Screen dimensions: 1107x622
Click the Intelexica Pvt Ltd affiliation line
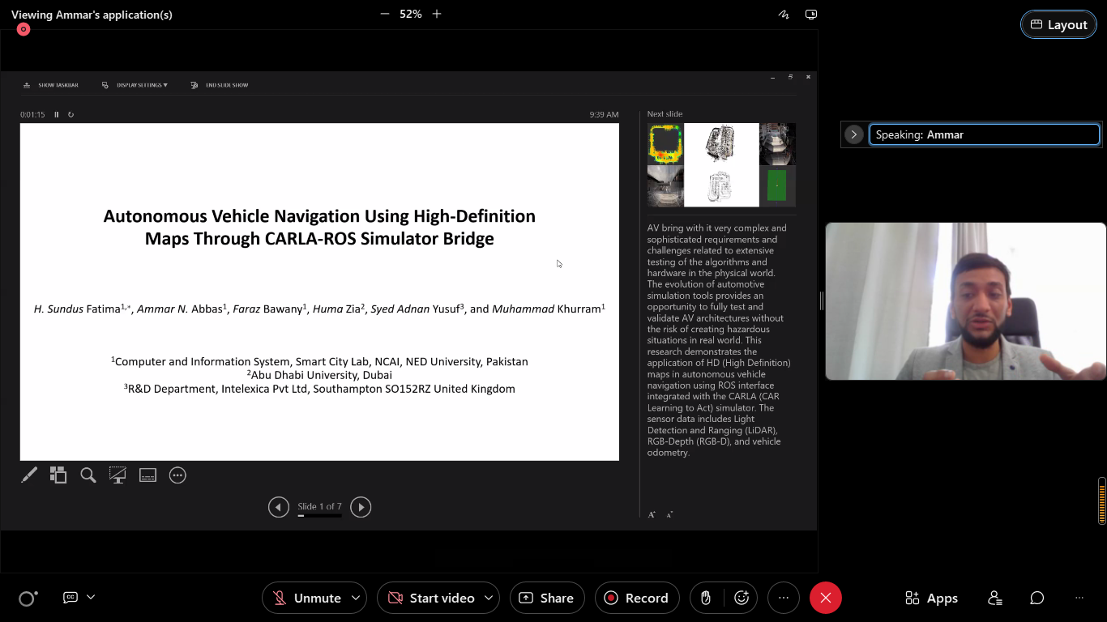pos(319,389)
